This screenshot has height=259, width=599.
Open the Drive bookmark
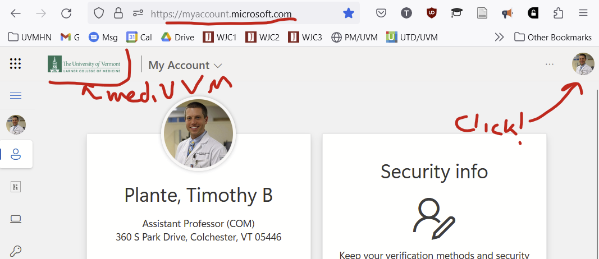177,37
